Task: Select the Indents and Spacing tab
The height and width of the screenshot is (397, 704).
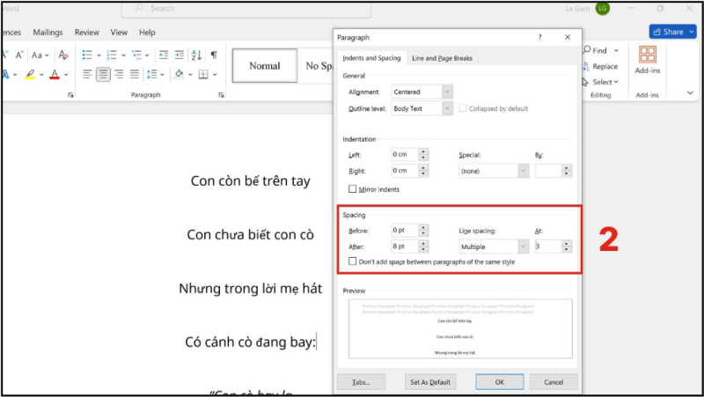Action: 371,58
